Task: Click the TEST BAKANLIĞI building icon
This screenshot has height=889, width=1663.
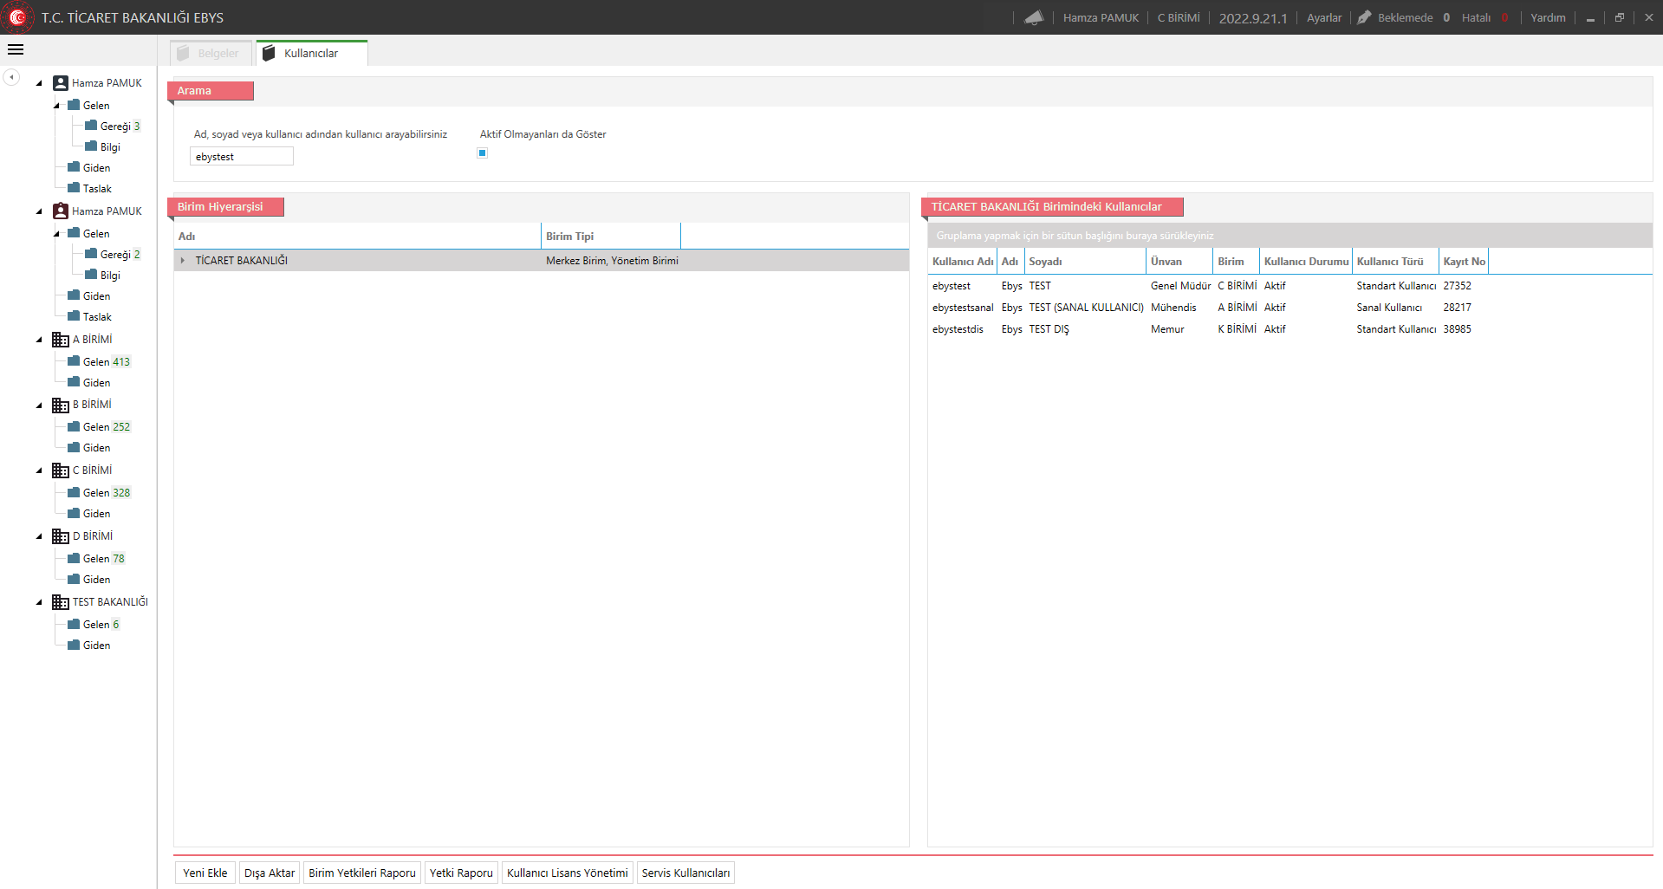Action: pos(61,602)
